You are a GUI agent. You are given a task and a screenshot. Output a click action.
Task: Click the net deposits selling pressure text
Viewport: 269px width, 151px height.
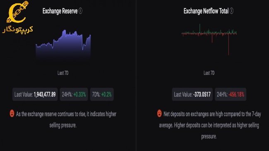coord(210,125)
